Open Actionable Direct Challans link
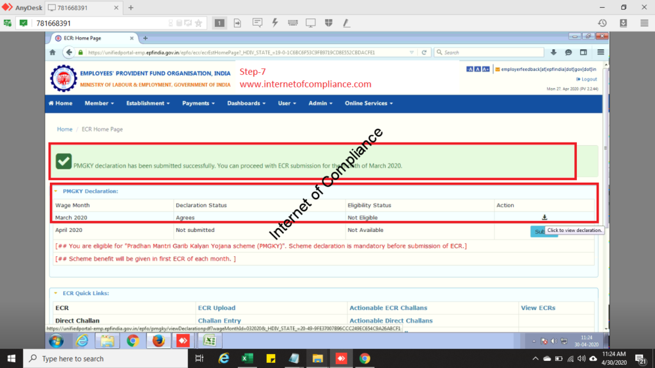Image resolution: width=655 pixels, height=368 pixels. click(391, 321)
